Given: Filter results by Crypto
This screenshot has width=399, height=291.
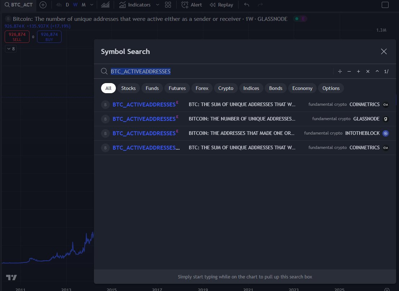Looking at the screenshot, I should 226,88.
